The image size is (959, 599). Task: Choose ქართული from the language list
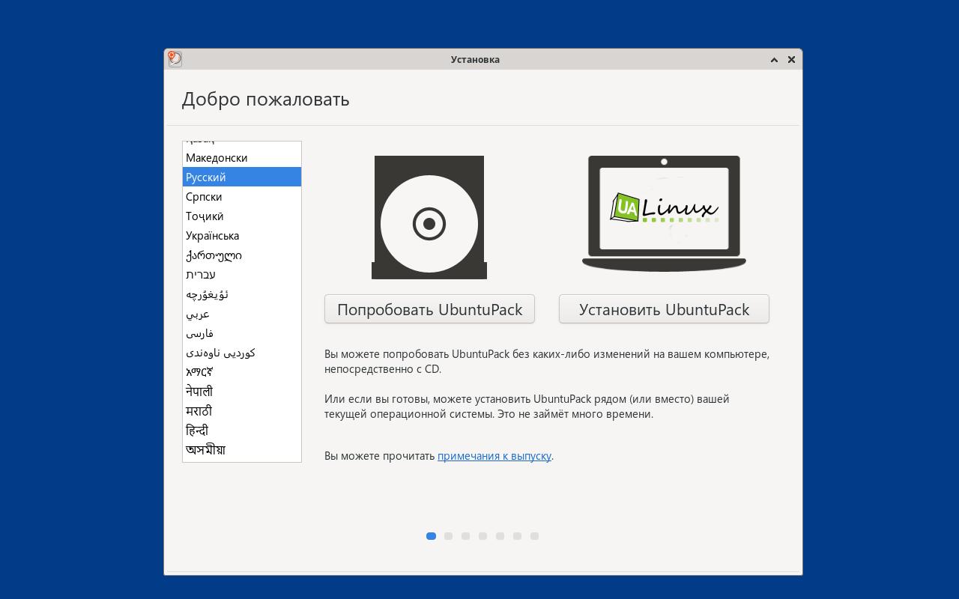[x=242, y=255]
